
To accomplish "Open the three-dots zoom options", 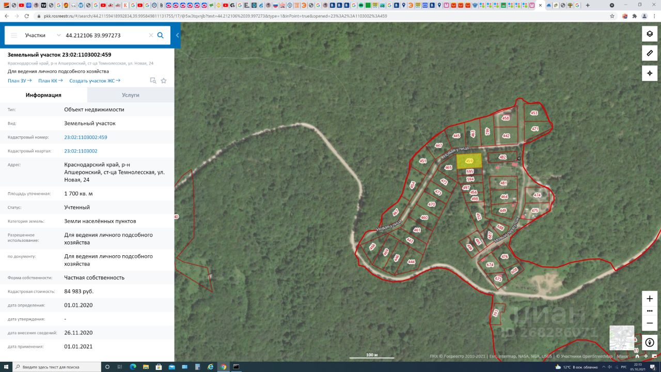I will (x=650, y=311).
